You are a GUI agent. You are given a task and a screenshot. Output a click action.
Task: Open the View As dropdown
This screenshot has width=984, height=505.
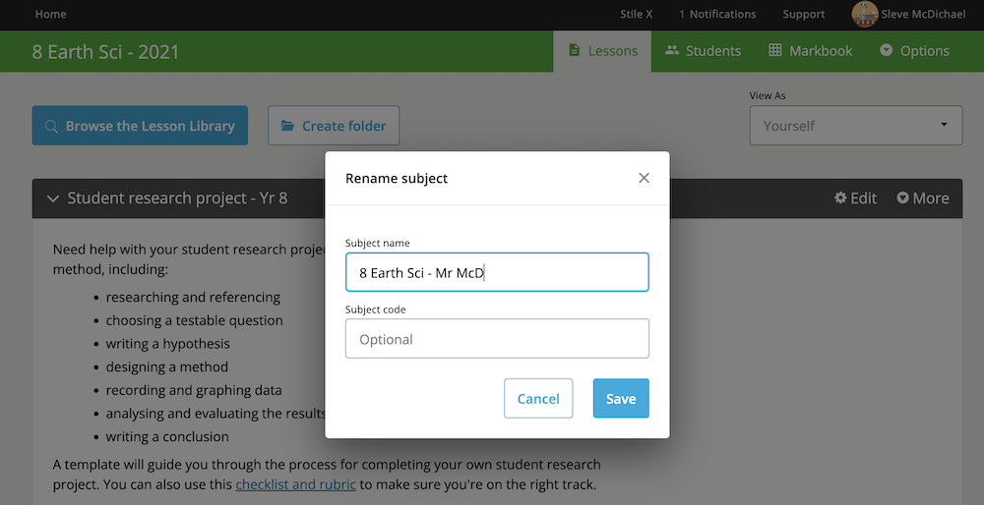856,126
